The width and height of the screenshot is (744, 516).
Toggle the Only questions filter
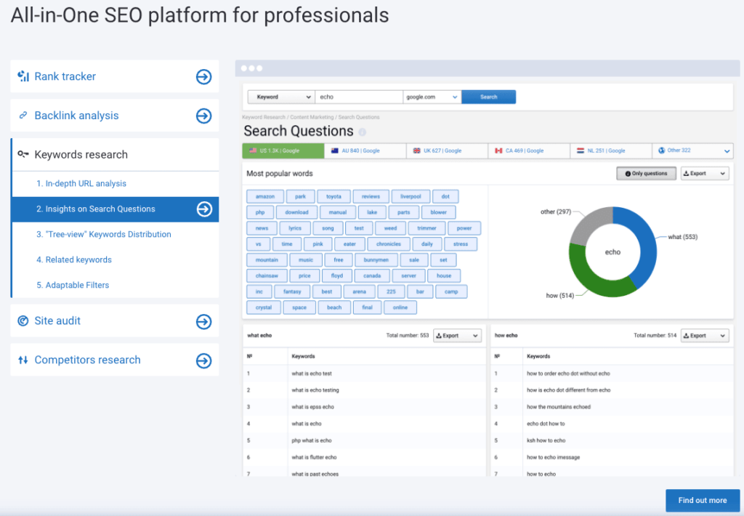pos(646,174)
